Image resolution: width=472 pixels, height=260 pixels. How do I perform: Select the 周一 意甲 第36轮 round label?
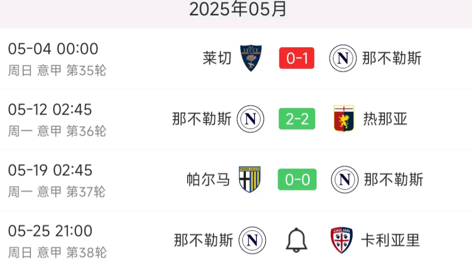click(57, 131)
